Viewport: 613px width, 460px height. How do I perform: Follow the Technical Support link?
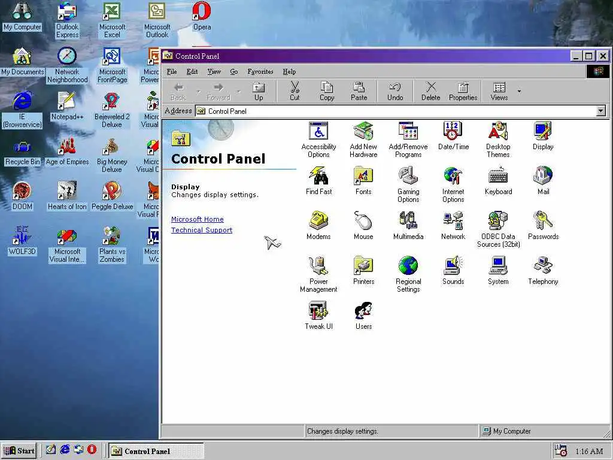(202, 230)
